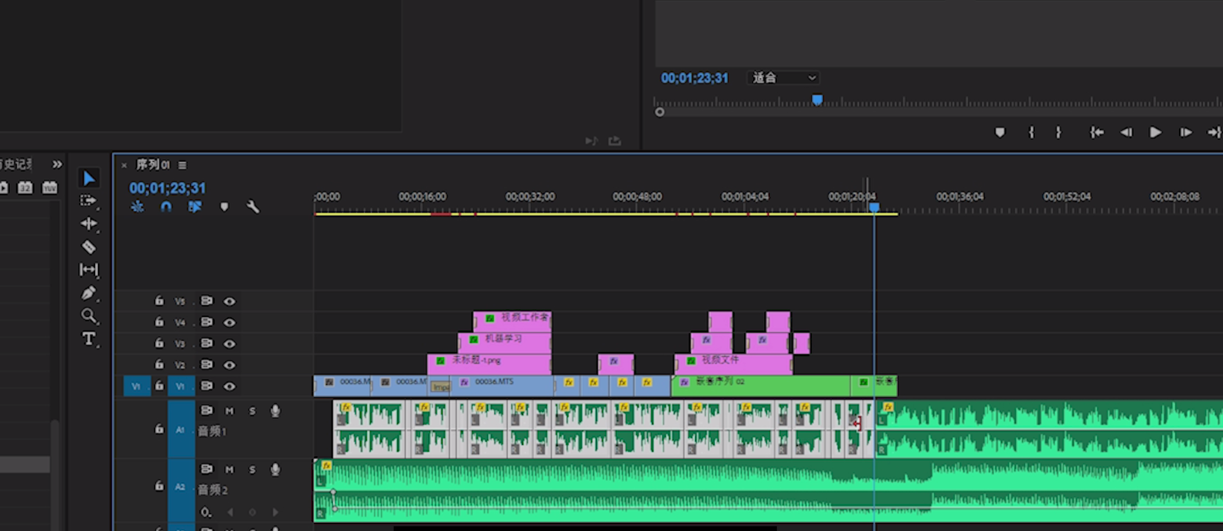Select the Slip tool
1223x531 pixels.
click(x=89, y=270)
